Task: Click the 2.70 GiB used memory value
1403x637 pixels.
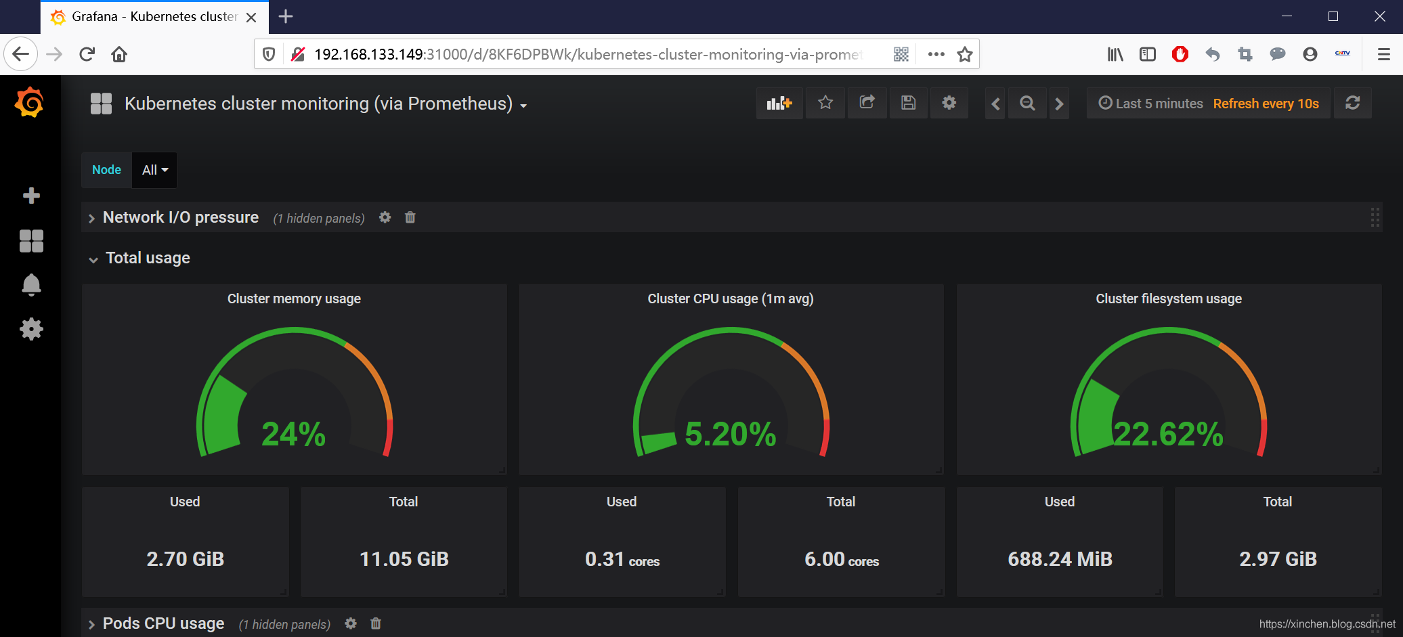Action: 186,558
